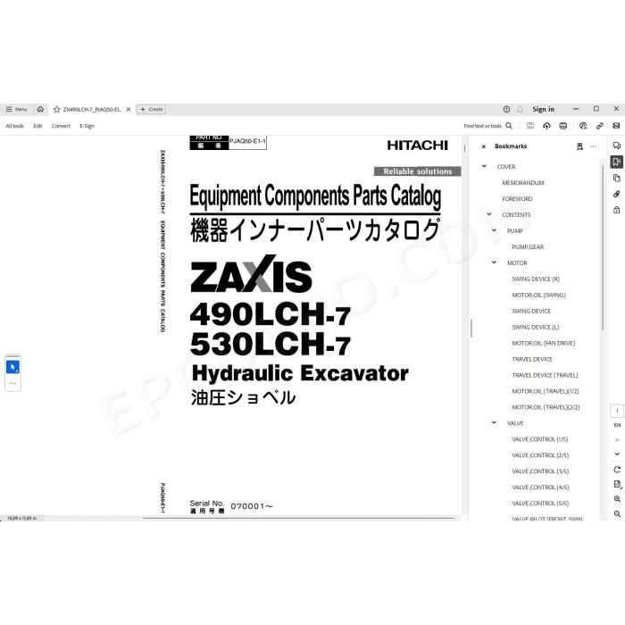Click the share link icon
The width and height of the screenshot is (625, 625).
599,126
